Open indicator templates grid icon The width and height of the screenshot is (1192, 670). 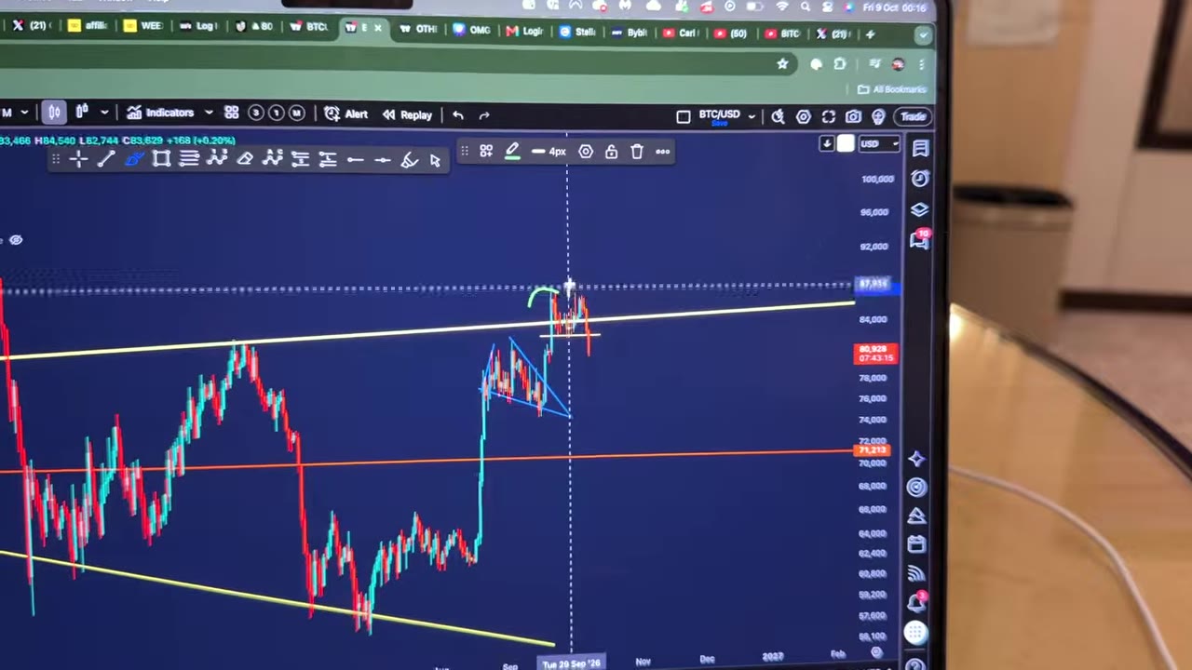pyautogui.click(x=231, y=113)
